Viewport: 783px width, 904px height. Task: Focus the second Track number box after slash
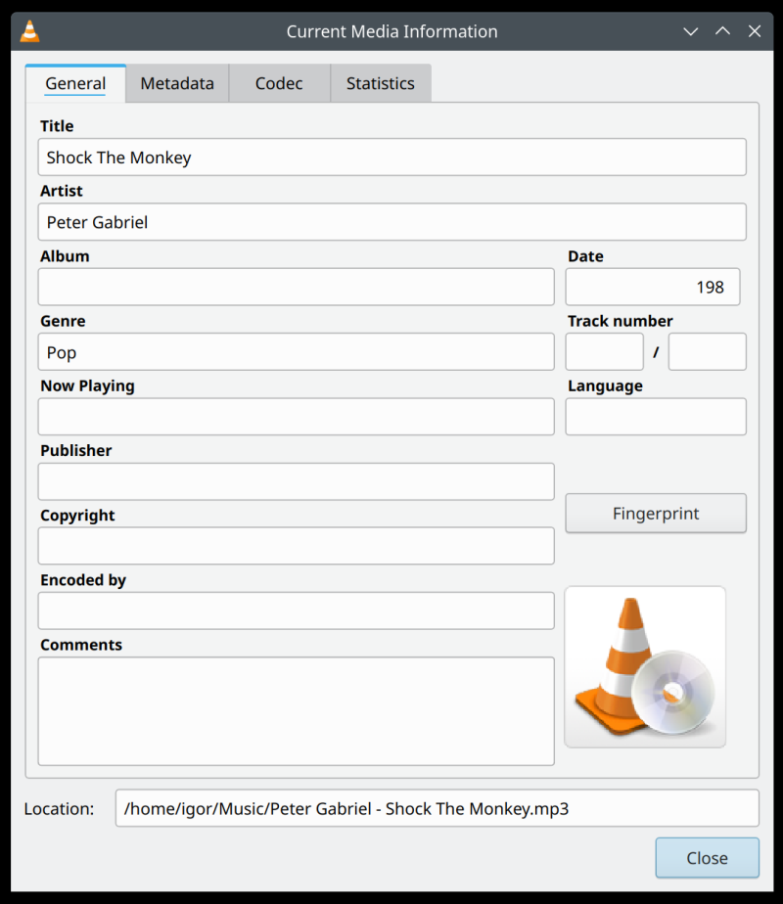[708, 351]
